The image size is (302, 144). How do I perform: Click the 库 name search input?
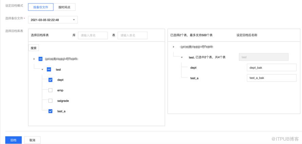93,35
